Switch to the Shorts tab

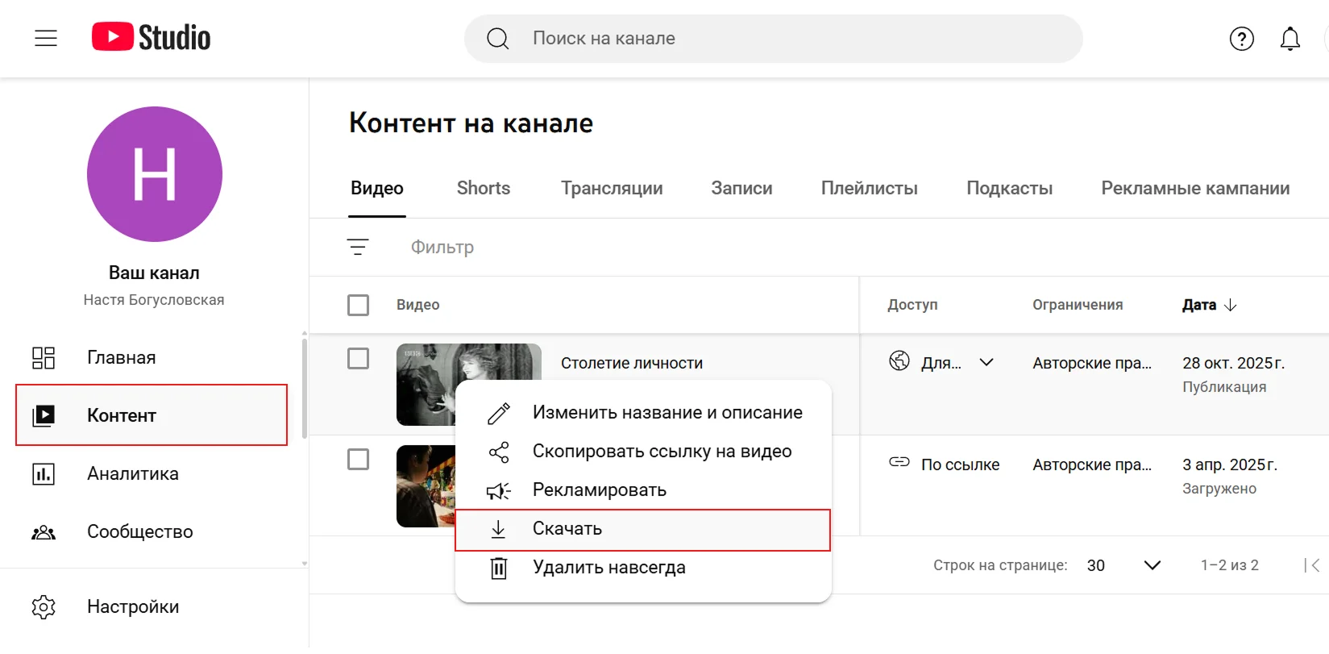click(x=483, y=188)
